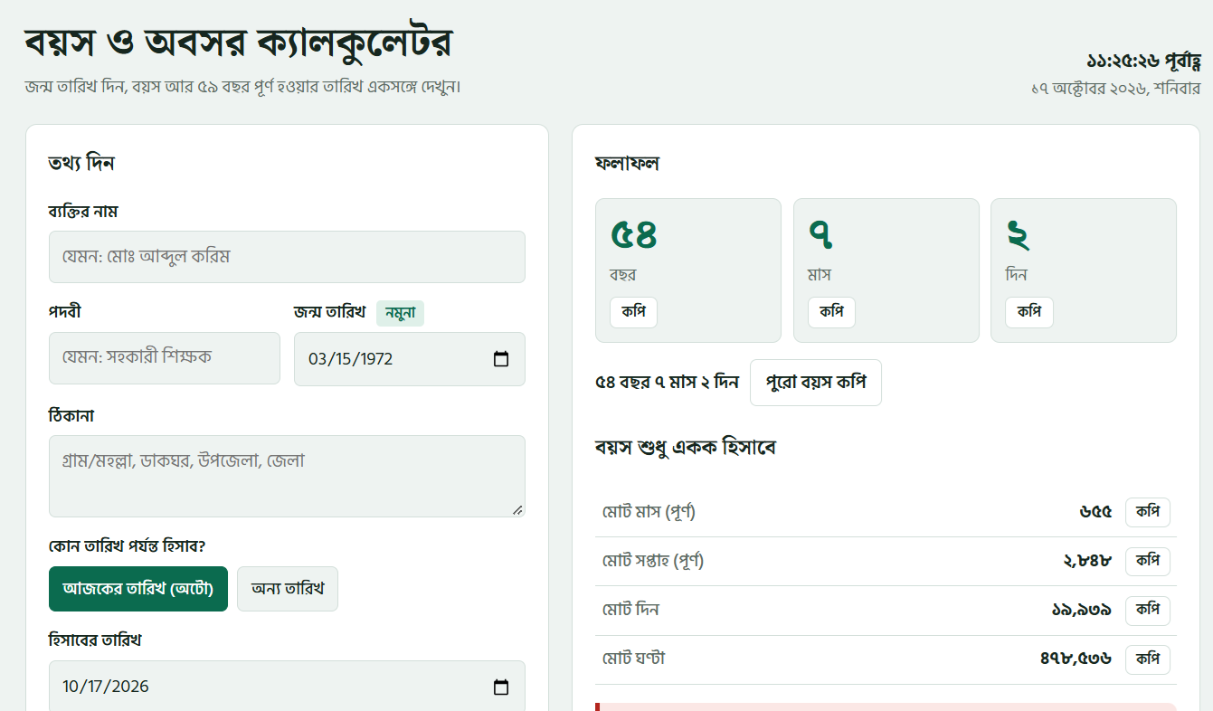This screenshot has width=1213, height=711.
Task: Select the আজকের তারিখ (অটো) option
Action: (137, 589)
